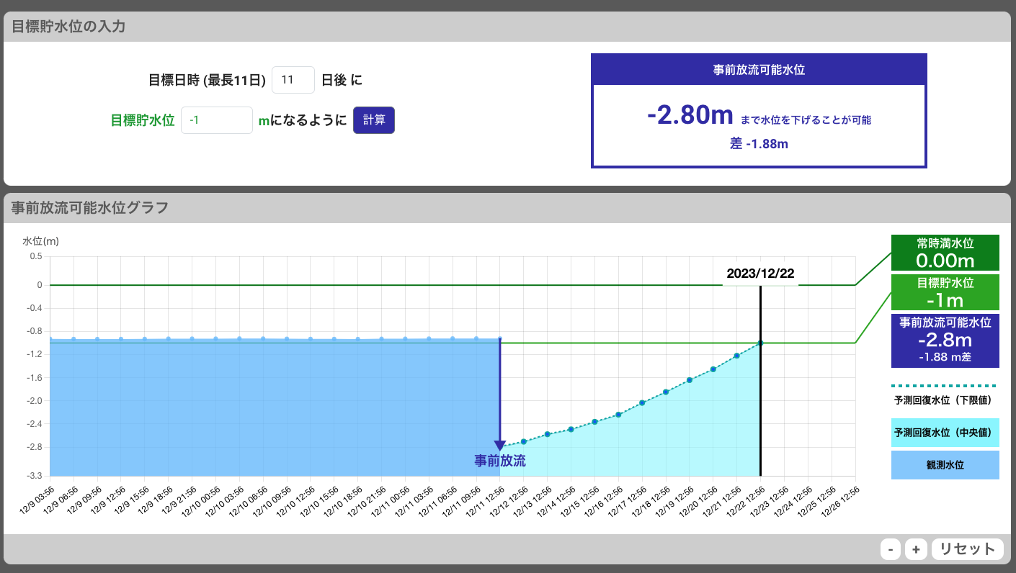
Task: Click the forecast data point at 12/20 12:56
Action: coord(713,369)
